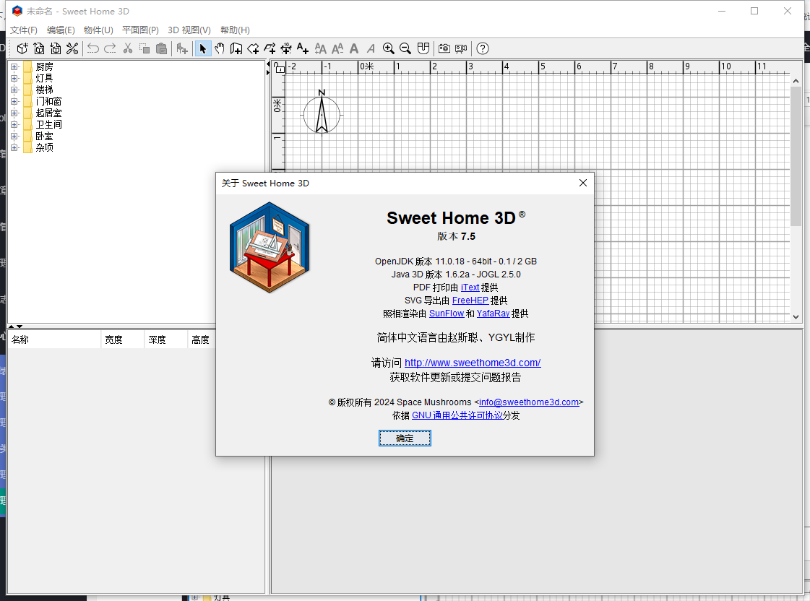This screenshot has width=810, height=601.
Task: Click the info@sweethome3d.com email link
Action: 529,402
